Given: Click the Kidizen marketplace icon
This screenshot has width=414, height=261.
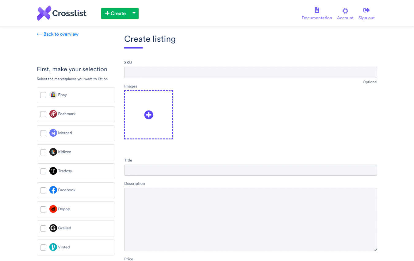Looking at the screenshot, I should point(53,152).
